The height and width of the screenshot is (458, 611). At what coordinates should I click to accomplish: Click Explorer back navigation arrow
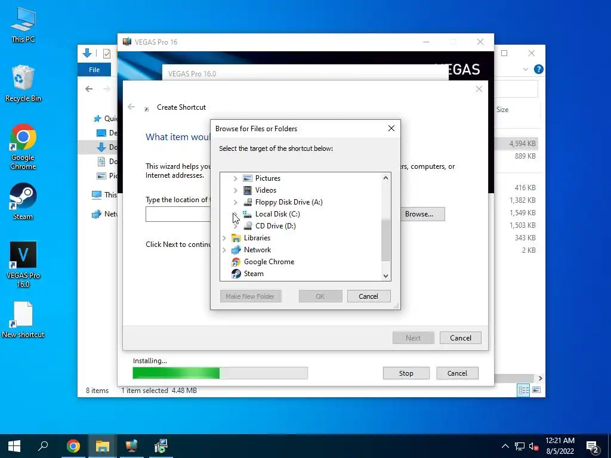coord(89,89)
